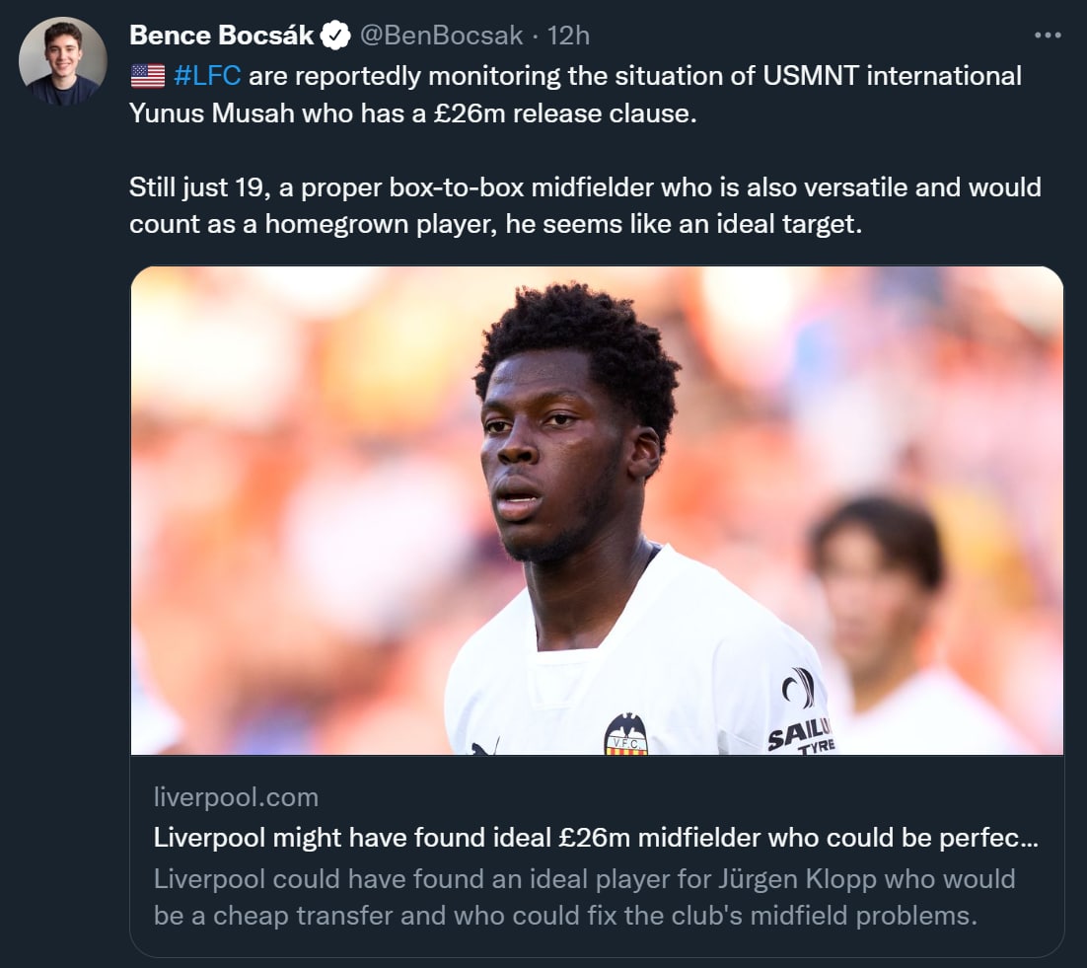
Task: Click Bence Bocsák's profile avatar
Action: click(63, 61)
